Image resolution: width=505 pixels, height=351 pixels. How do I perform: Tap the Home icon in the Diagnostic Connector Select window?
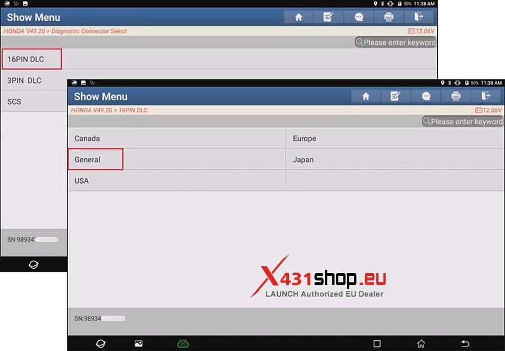[299, 17]
